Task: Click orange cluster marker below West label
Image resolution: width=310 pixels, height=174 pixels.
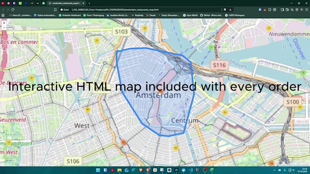Action: click(124, 142)
